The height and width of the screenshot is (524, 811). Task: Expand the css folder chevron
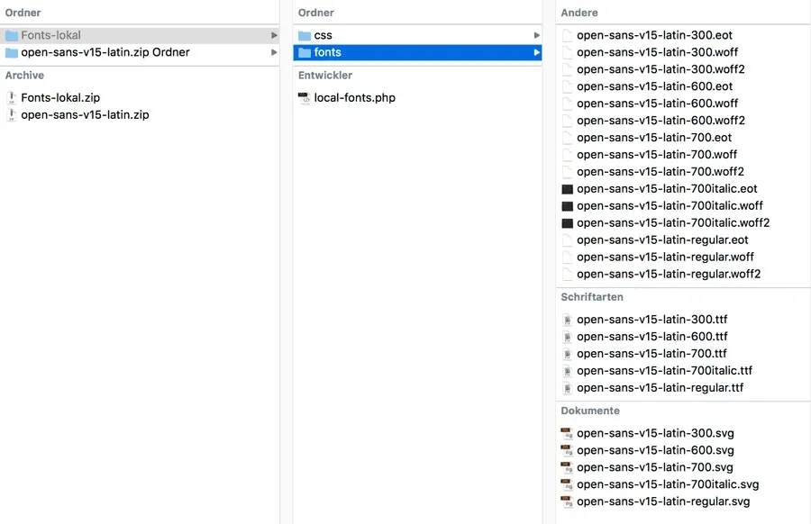click(536, 35)
